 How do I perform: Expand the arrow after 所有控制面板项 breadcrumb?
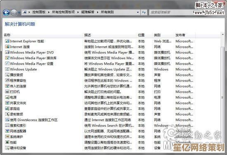[x=78, y=12]
